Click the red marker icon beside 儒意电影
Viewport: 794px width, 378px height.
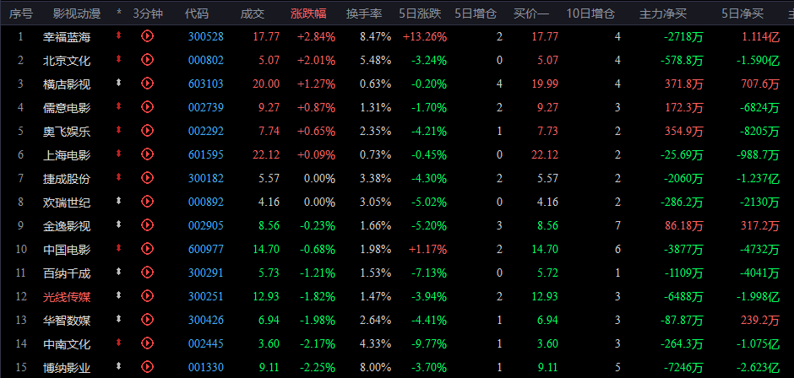click(119, 106)
